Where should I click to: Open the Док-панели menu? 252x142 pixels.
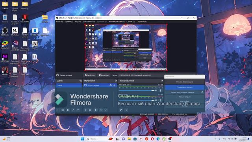(89, 21)
